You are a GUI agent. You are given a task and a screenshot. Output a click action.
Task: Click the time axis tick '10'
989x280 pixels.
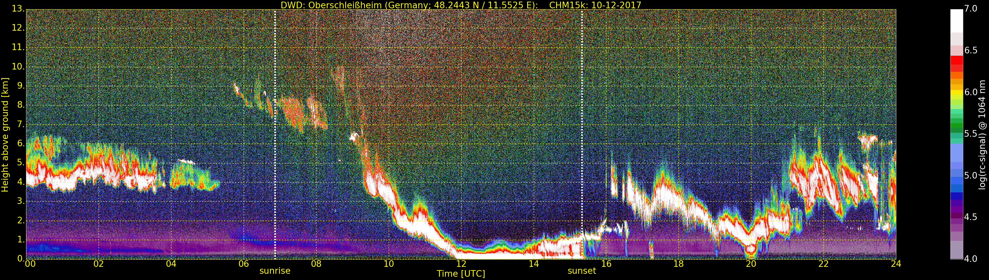click(389, 264)
